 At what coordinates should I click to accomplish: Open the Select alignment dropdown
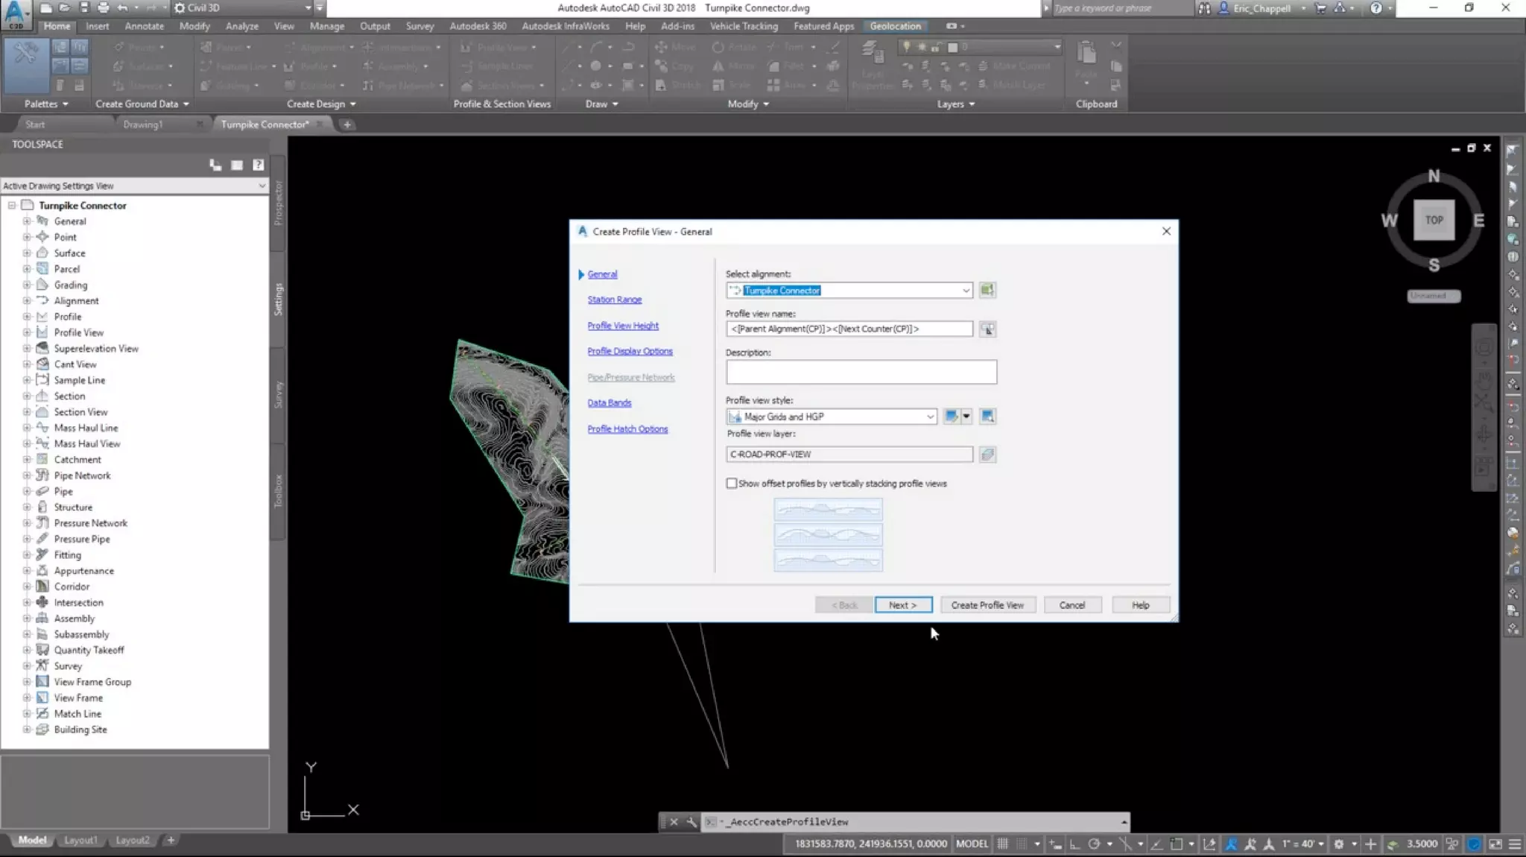point(966,290)
